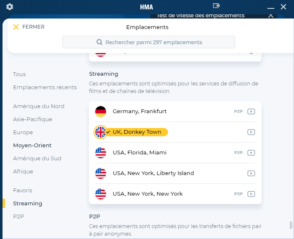This screenshot has height=239, width=294.
Task: Click Germany flag icon
Action: tap(101, 112)
